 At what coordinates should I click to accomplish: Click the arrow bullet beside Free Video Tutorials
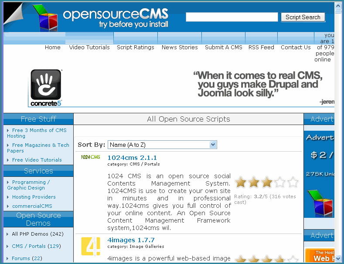pos(8,160)
